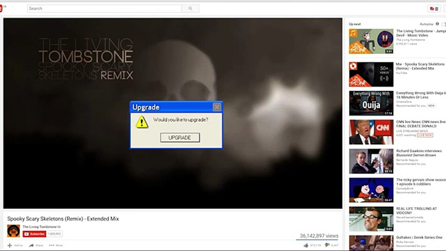Image resolution: width=446 pixels, height=251 pixels.
Task: Open the Richard Dawkins interview thumbnail
Action: pyautogui.click(x=371, y=161)
